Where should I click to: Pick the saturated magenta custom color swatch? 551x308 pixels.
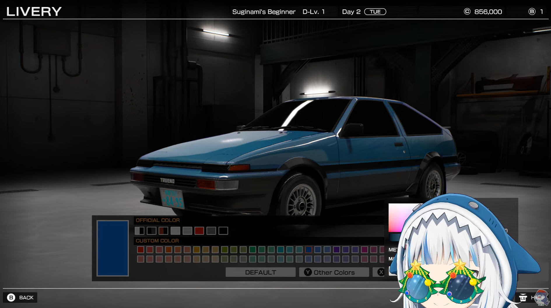(364, 249)
